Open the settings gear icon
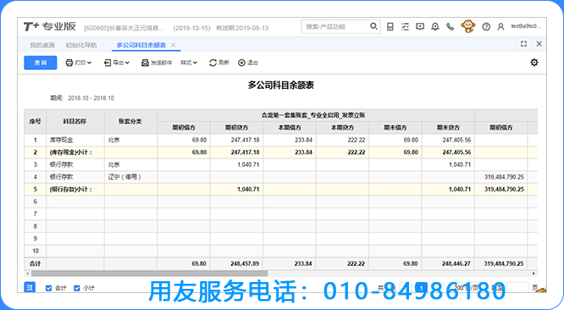 point(534,63)
